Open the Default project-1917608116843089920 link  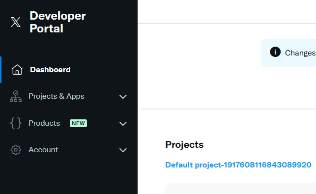[238, 165]
